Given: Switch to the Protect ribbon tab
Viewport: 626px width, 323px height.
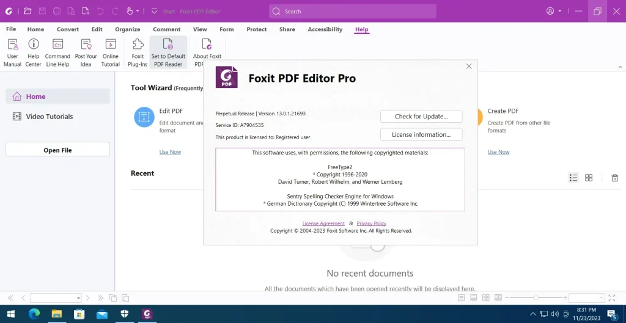Looking at the screenshot, I should point(257,29).
